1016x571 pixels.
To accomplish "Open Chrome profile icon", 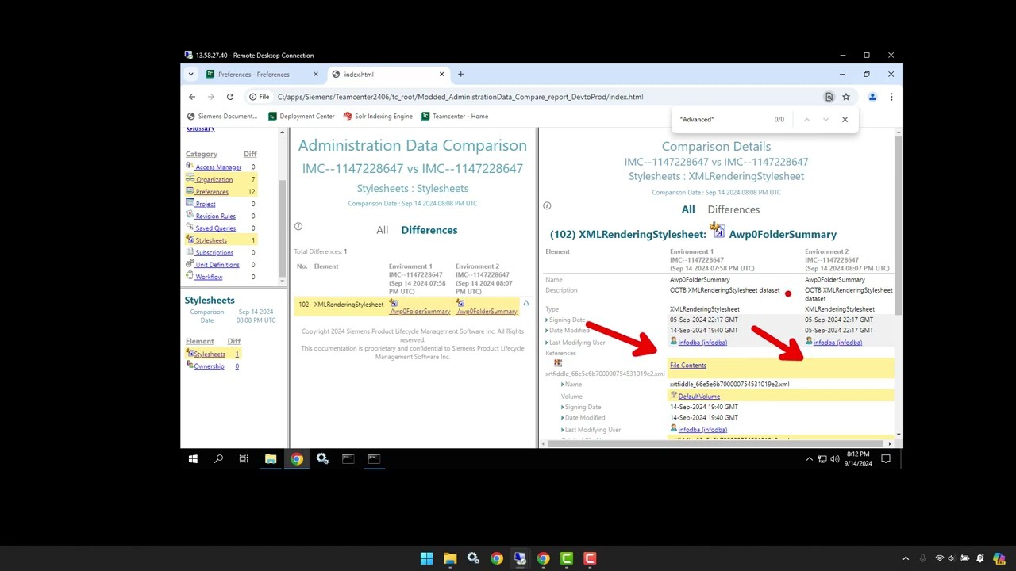I will [872, 97].
